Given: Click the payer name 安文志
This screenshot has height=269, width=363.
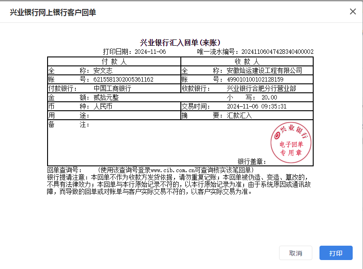Looking at the screenshot, I should coord(103,70).
